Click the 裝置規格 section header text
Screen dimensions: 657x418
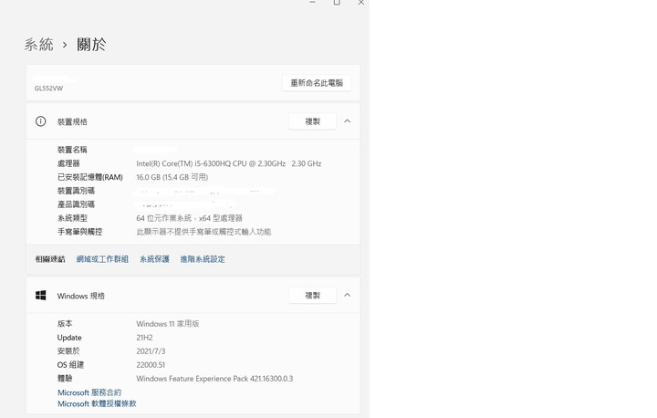(x=72, y=122)
